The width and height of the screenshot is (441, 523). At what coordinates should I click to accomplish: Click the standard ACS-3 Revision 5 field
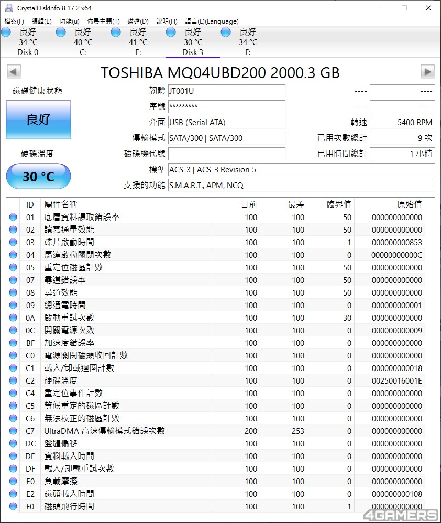point(301,169)
